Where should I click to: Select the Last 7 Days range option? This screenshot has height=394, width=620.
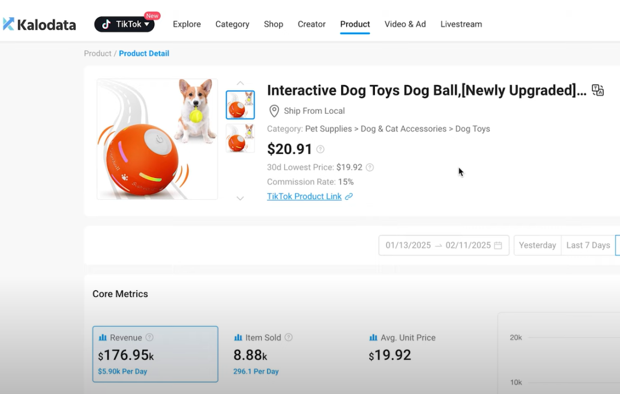[x=588, y=245]
